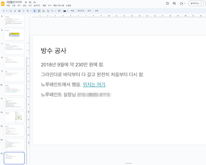Undo the last action

click(x=11, y=11)
